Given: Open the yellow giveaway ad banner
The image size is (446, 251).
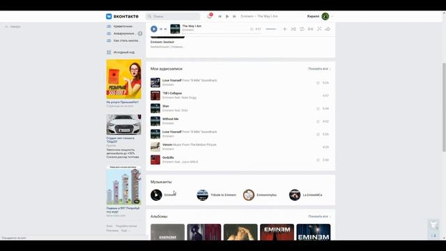Looking at the screenshot, I should pos(124,79).
